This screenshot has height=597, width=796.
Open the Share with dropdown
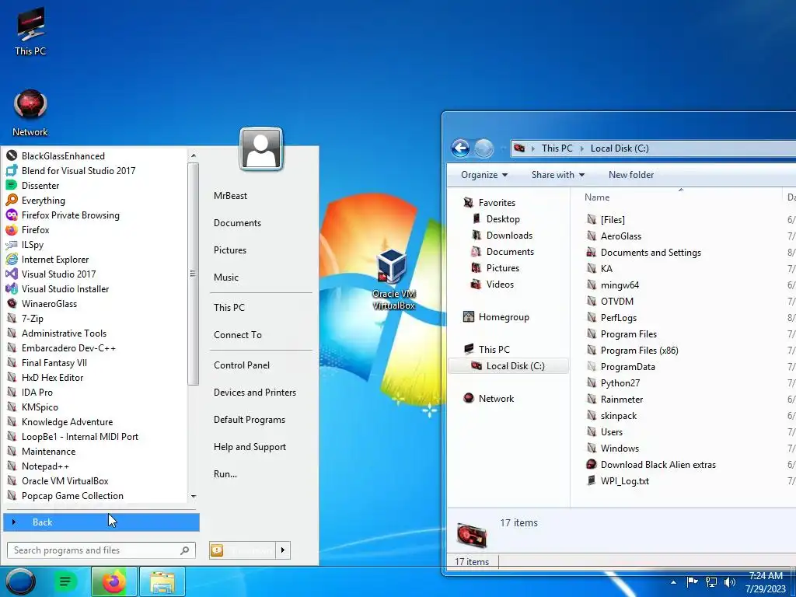click(558, 175)
